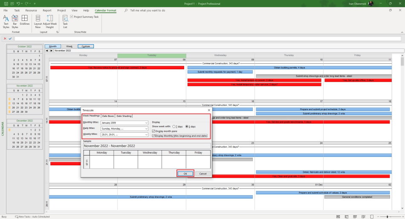Click New Tasks Auto Scheduled status entry
Screen dimensions: 405x219
pyautogui.click(x=32, y=217)
